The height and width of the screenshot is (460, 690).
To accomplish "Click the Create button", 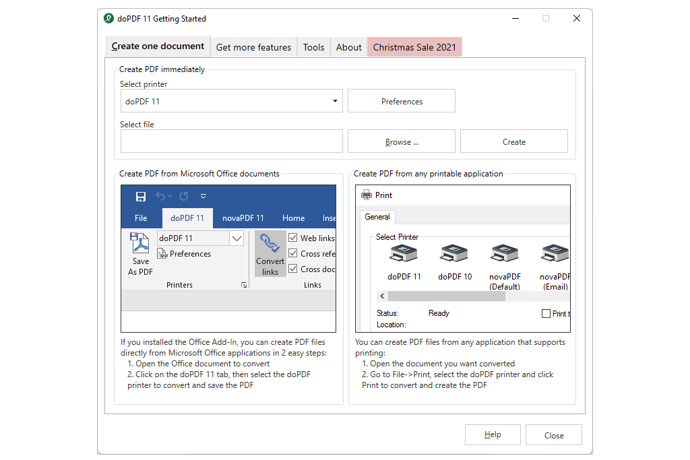I will 514,141.
